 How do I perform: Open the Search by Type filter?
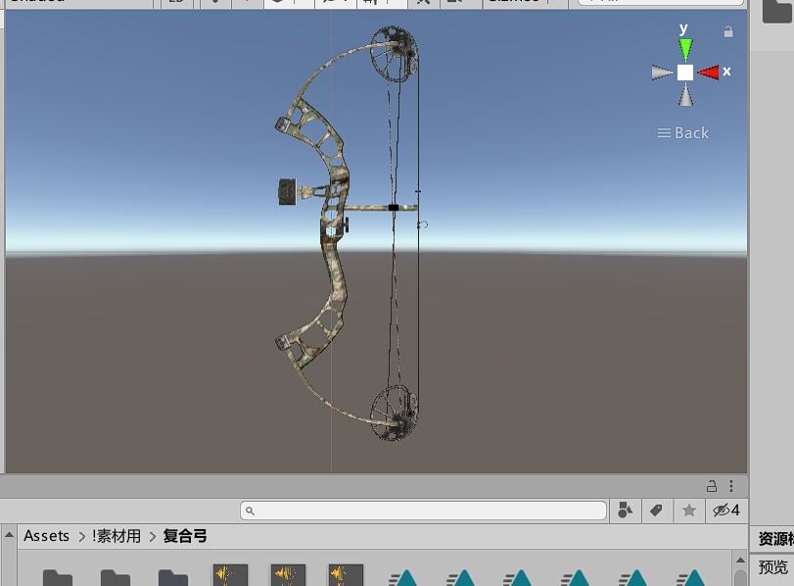click(x=626, y=511)
